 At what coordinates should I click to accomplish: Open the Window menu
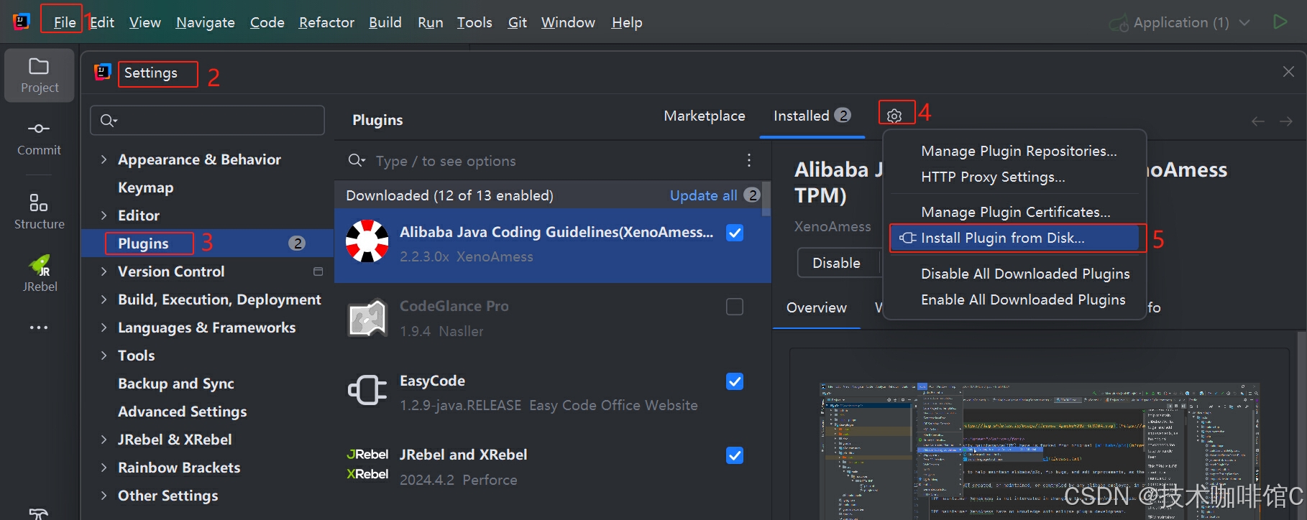point(568,22)
